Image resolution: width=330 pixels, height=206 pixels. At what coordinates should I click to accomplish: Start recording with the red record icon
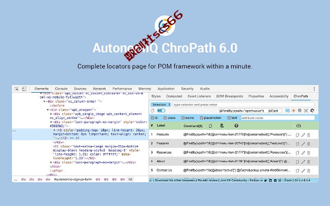pyautogui.click(x=293, y=111)
